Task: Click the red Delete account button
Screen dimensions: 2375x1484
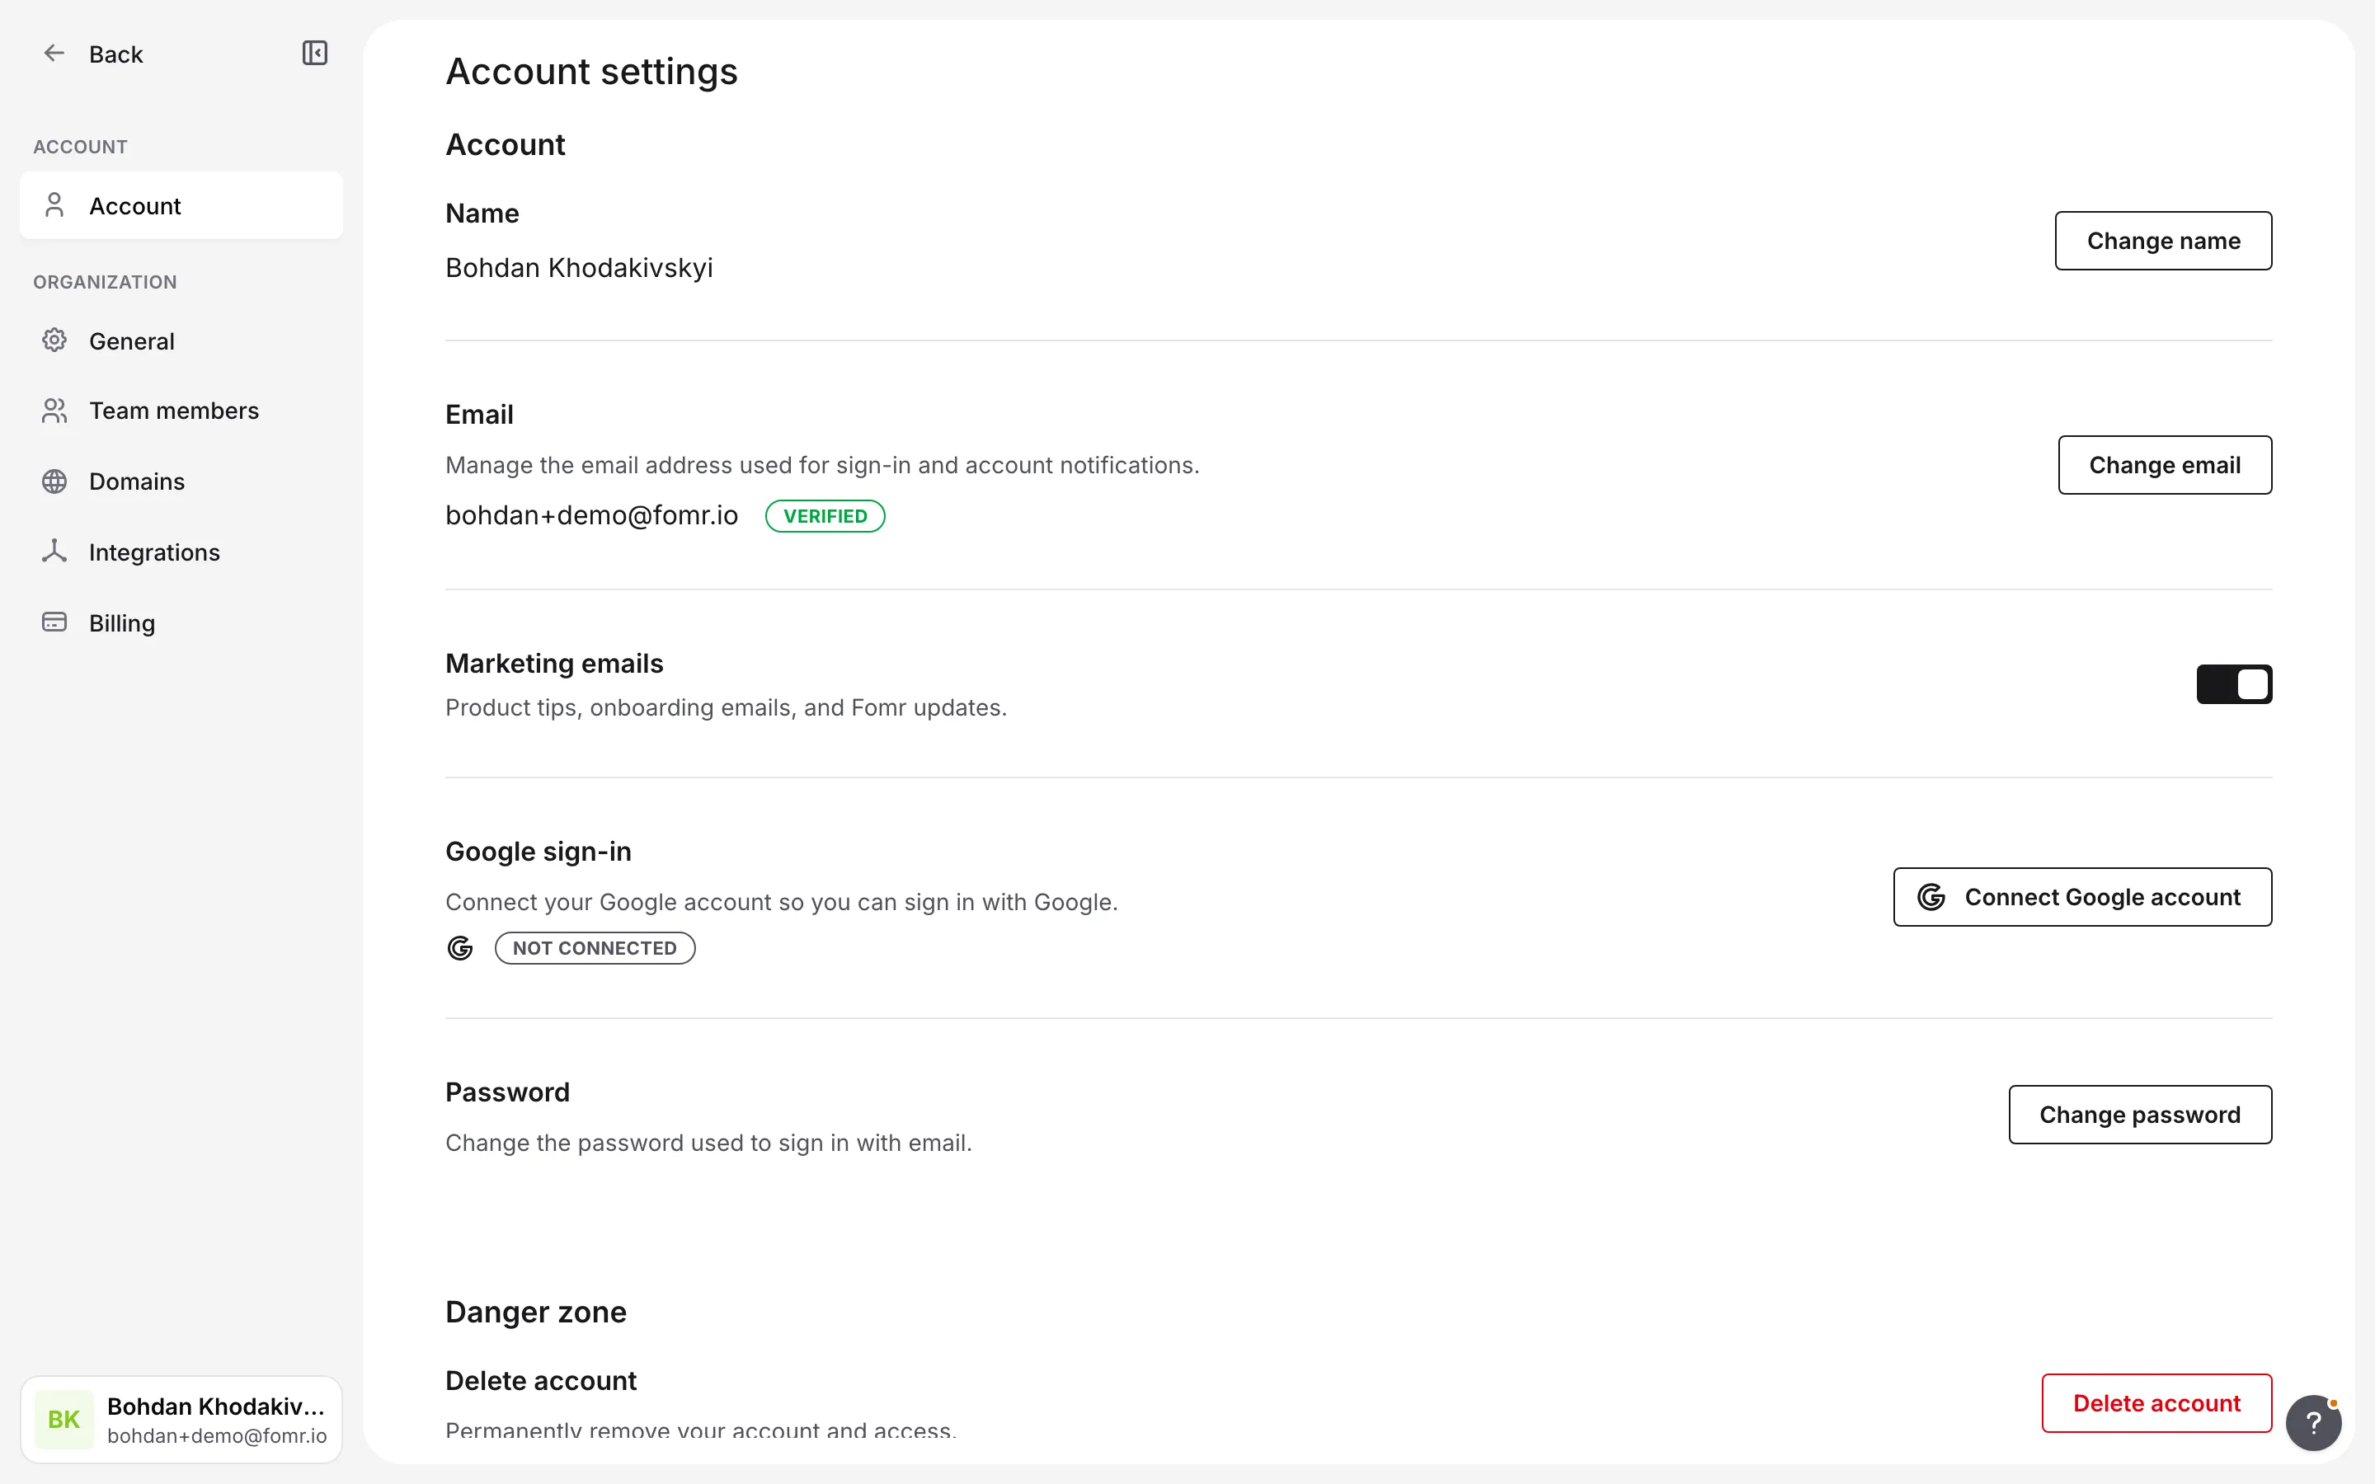Action: [x=2156, y=1402]
